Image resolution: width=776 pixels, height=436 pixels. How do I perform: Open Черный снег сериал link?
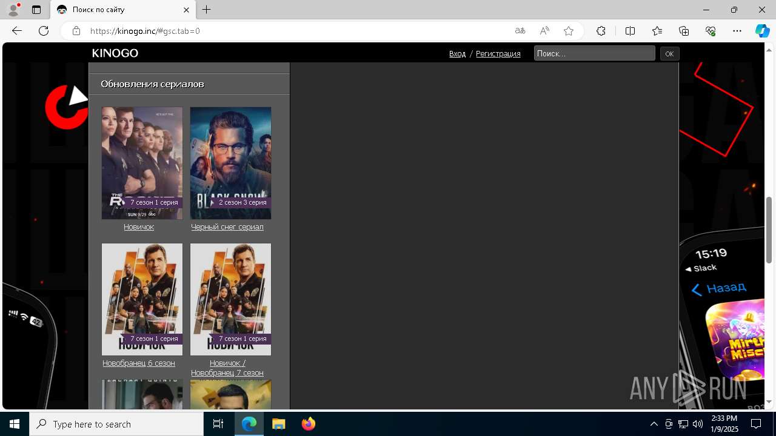pos(227,227)
